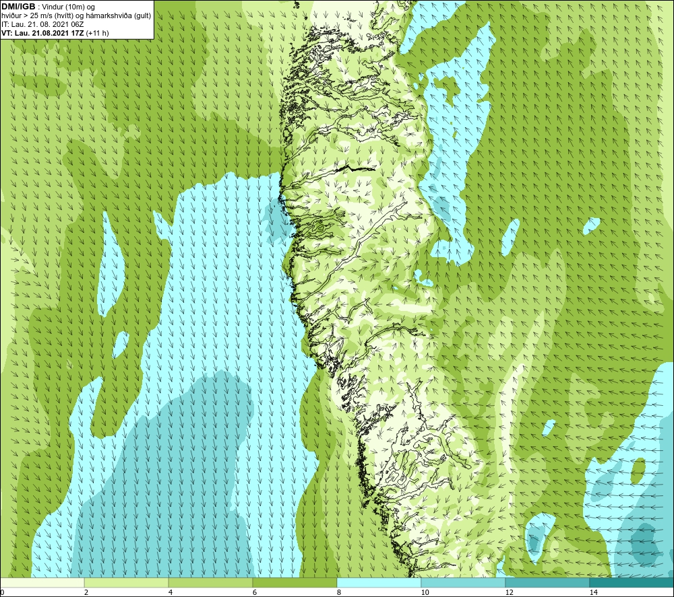Click the scale label '0'
Viewport: 674px width, 597px height.
(2, 593)
